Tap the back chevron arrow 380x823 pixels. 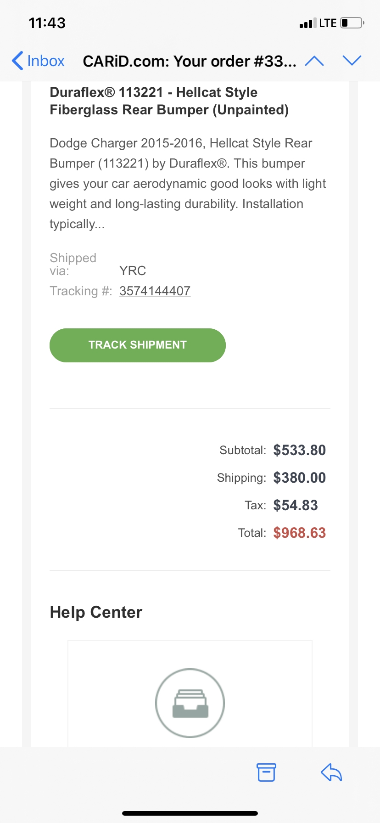(17, 61)
